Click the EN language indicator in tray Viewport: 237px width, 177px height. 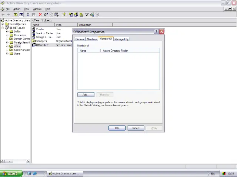pos(213,174)
